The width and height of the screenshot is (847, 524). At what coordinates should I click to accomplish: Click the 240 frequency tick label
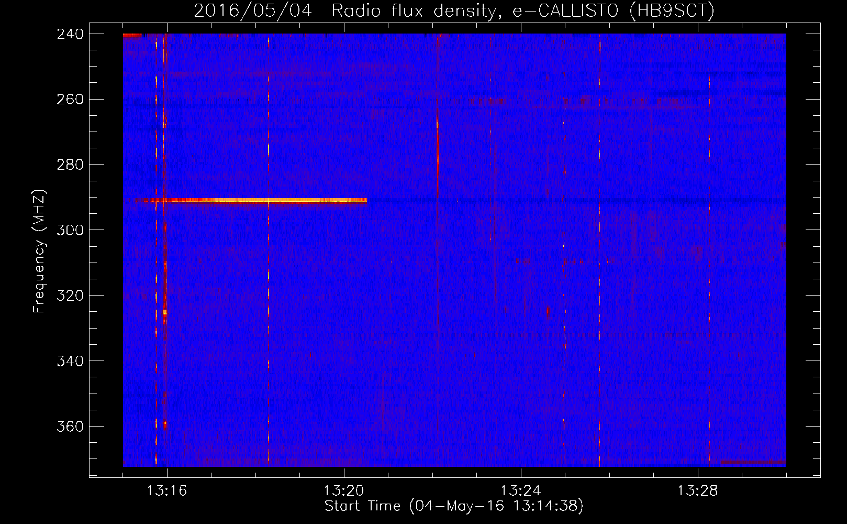70,34
